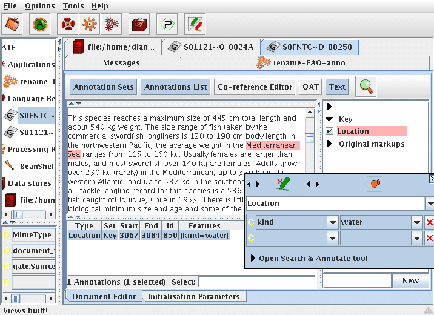Switch to the S0FNTC~D_00250 document tab
Screen dimensions: 434x315
(x=310, y=47)
